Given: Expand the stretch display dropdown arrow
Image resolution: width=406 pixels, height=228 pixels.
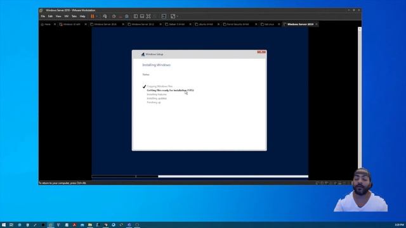Looking at the screenshot, I should tap(178, 16).
